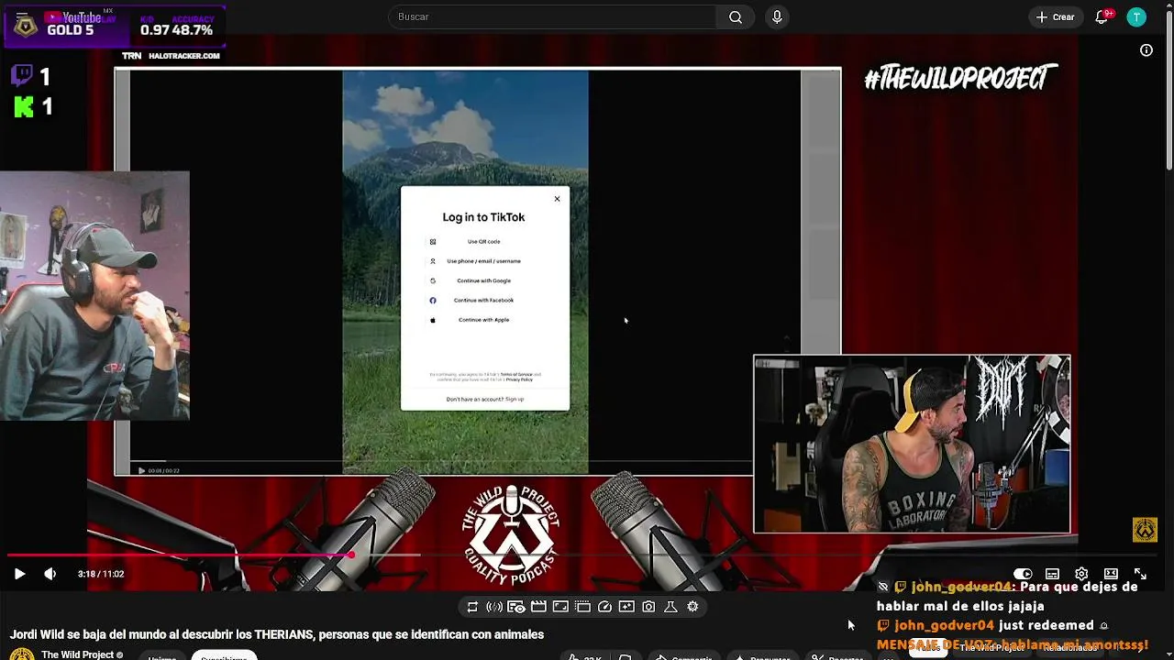Image resolution: width=1174 pixels, height=660 pixels.
Task: Click the screen-with-eye icon in toolbar
Action: coord(516,607)
